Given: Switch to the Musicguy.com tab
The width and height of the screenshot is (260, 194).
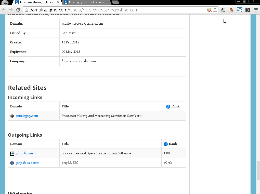Looking at the screenshot, I should click(x=86, y=2).
